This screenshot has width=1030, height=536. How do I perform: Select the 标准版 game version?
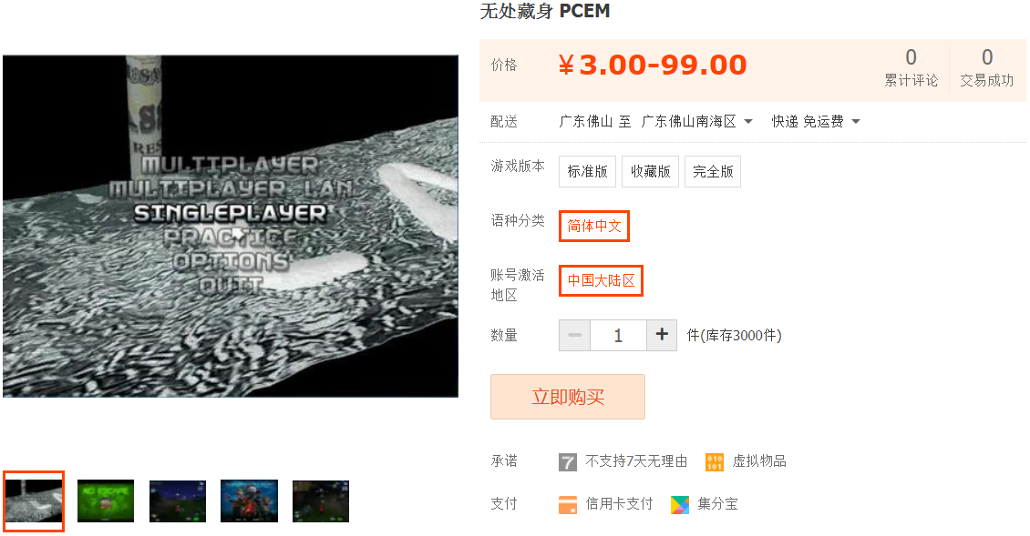[587, 171]
